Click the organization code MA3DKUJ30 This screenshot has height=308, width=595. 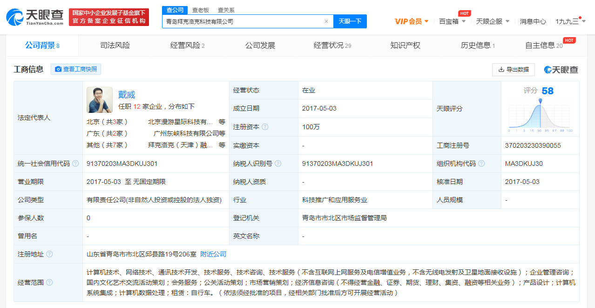(524, 164)
